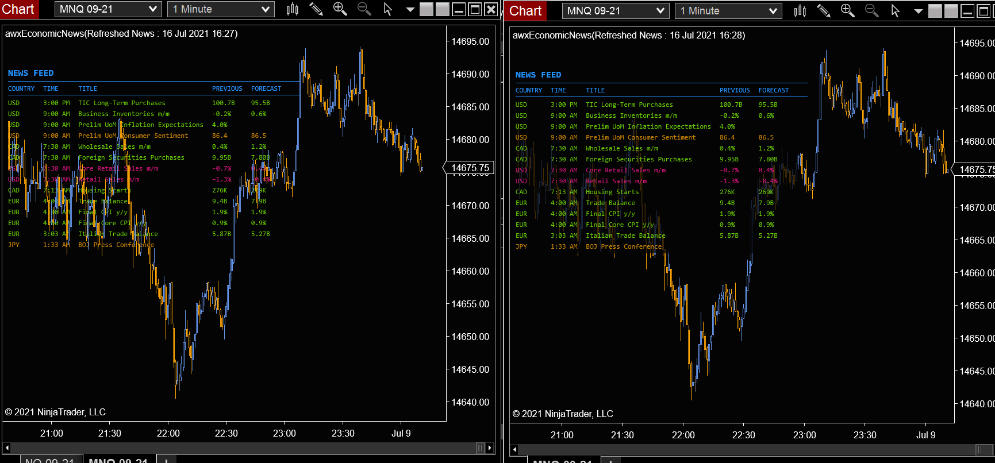The height and width of the screenshot is (463, 995).
Task: Minimize the left chart window
Action: pyautogui.click(x=459, y=9)
